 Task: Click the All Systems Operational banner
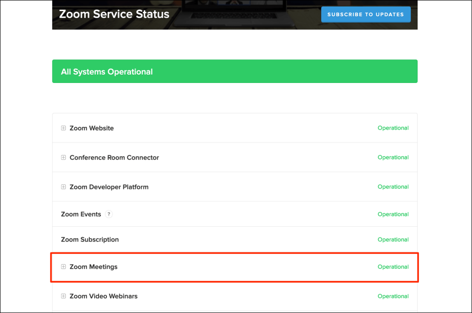235,71
